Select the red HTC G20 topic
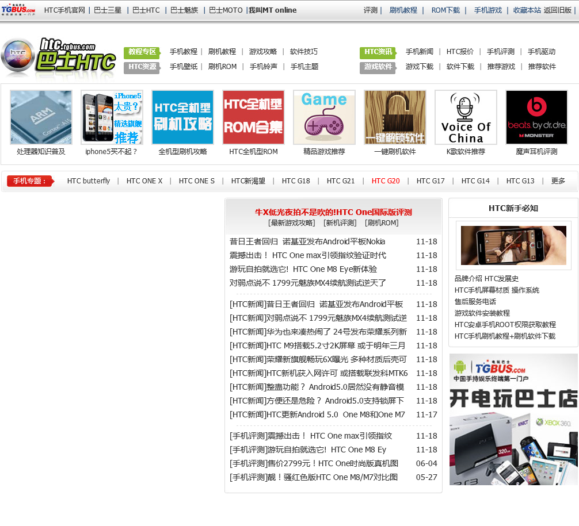This screenshot has width=579, height=526. [386, 181]
